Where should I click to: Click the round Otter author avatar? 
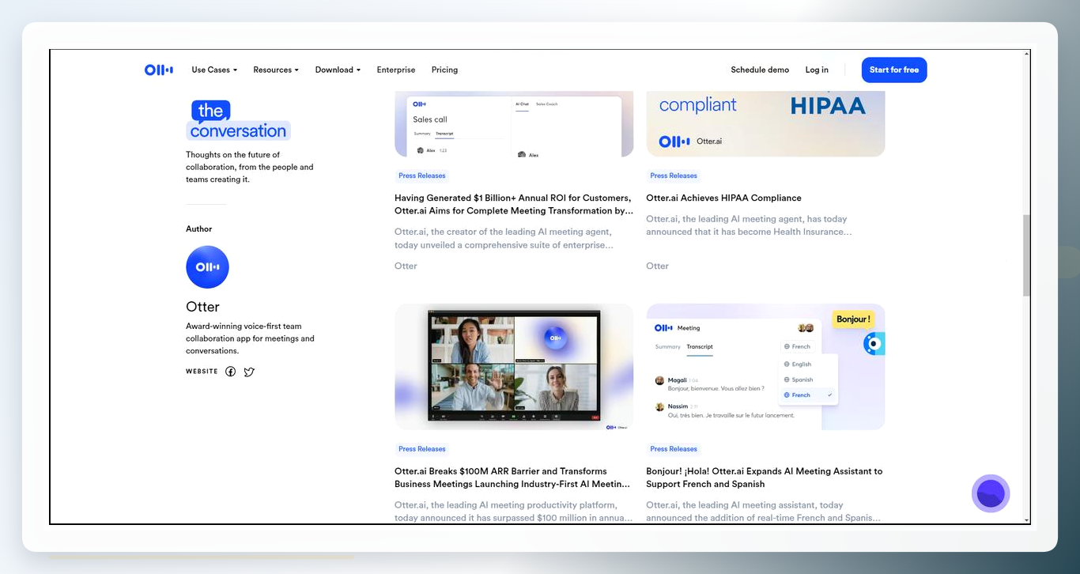pyautogui.click(x=207, y=267)
